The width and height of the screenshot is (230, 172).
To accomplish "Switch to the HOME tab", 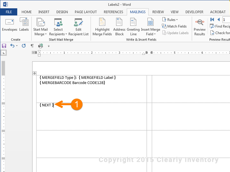I will tap(26, 12).
